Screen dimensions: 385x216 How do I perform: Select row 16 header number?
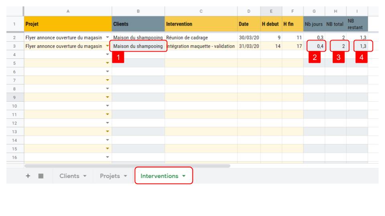(x=14, y=157)
